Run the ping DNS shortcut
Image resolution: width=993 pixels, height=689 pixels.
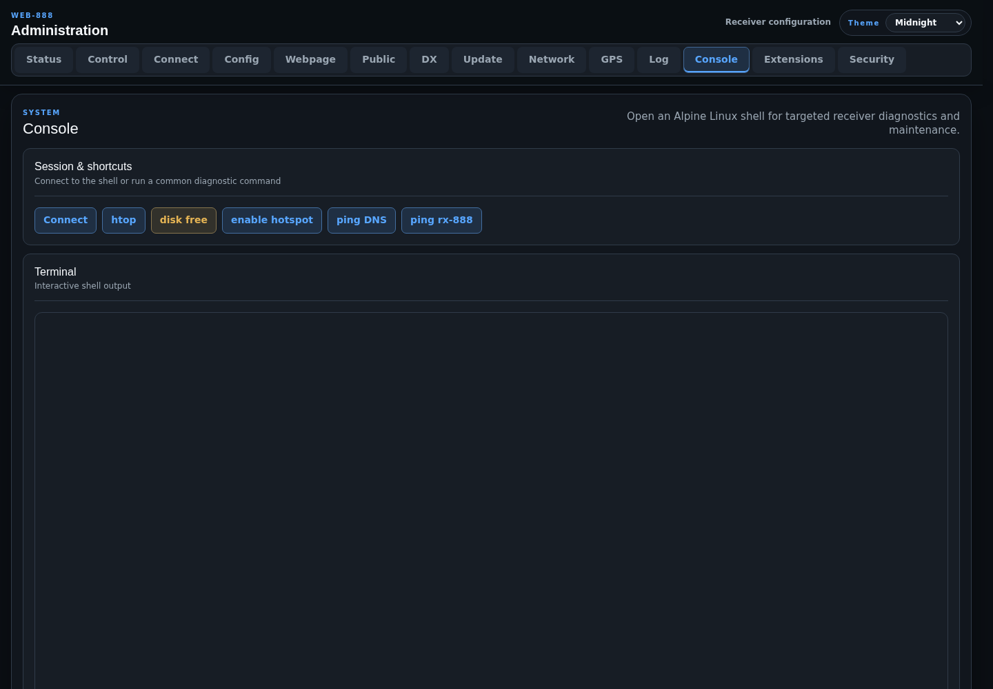[x=361, y=220]
